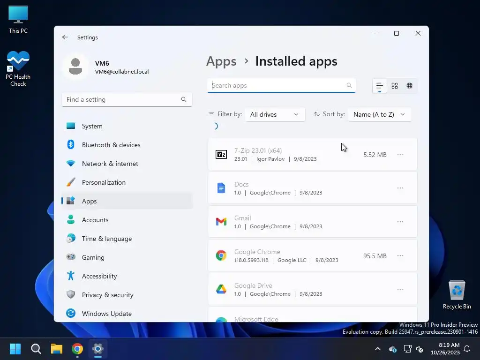Image resolution: width=480 pixels, height=360 pixels.
Task: Click the 95.5 MB size value
Action: point(375,256)
